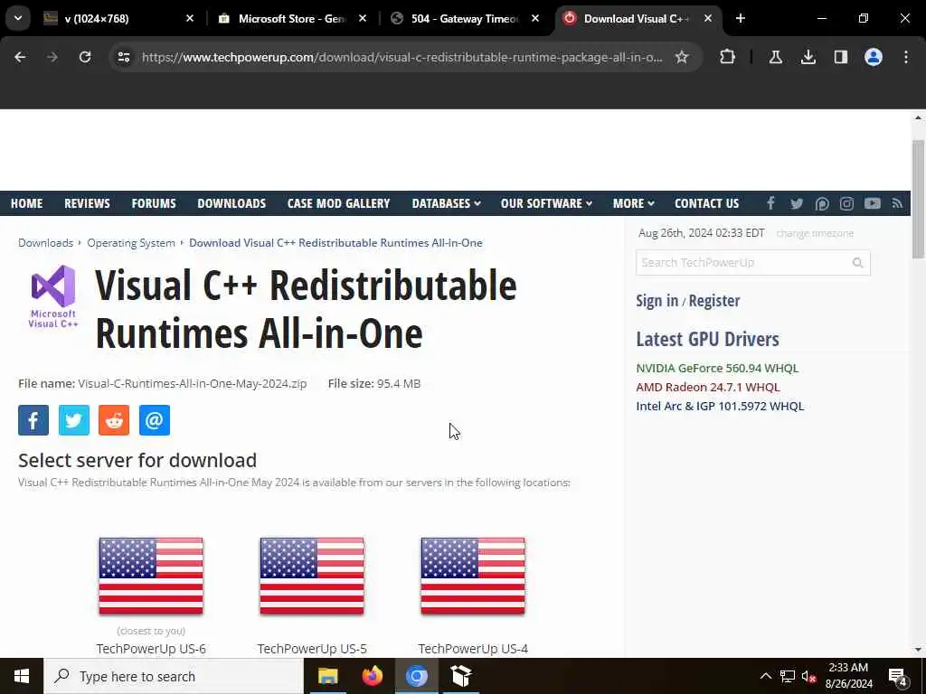
Task: Open site information icon in address bar
Action: coord(123,57)
